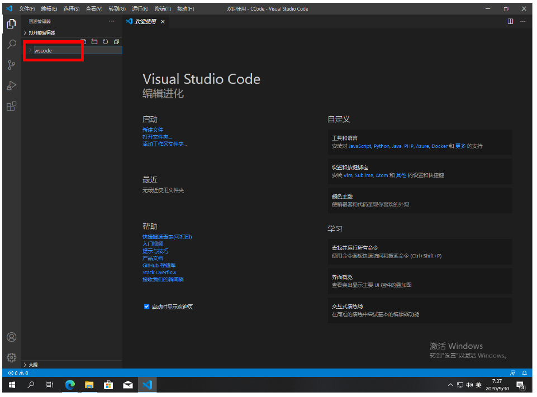Open the Source Control view
The width and height of the screenshot is (537, 397).
11,65
